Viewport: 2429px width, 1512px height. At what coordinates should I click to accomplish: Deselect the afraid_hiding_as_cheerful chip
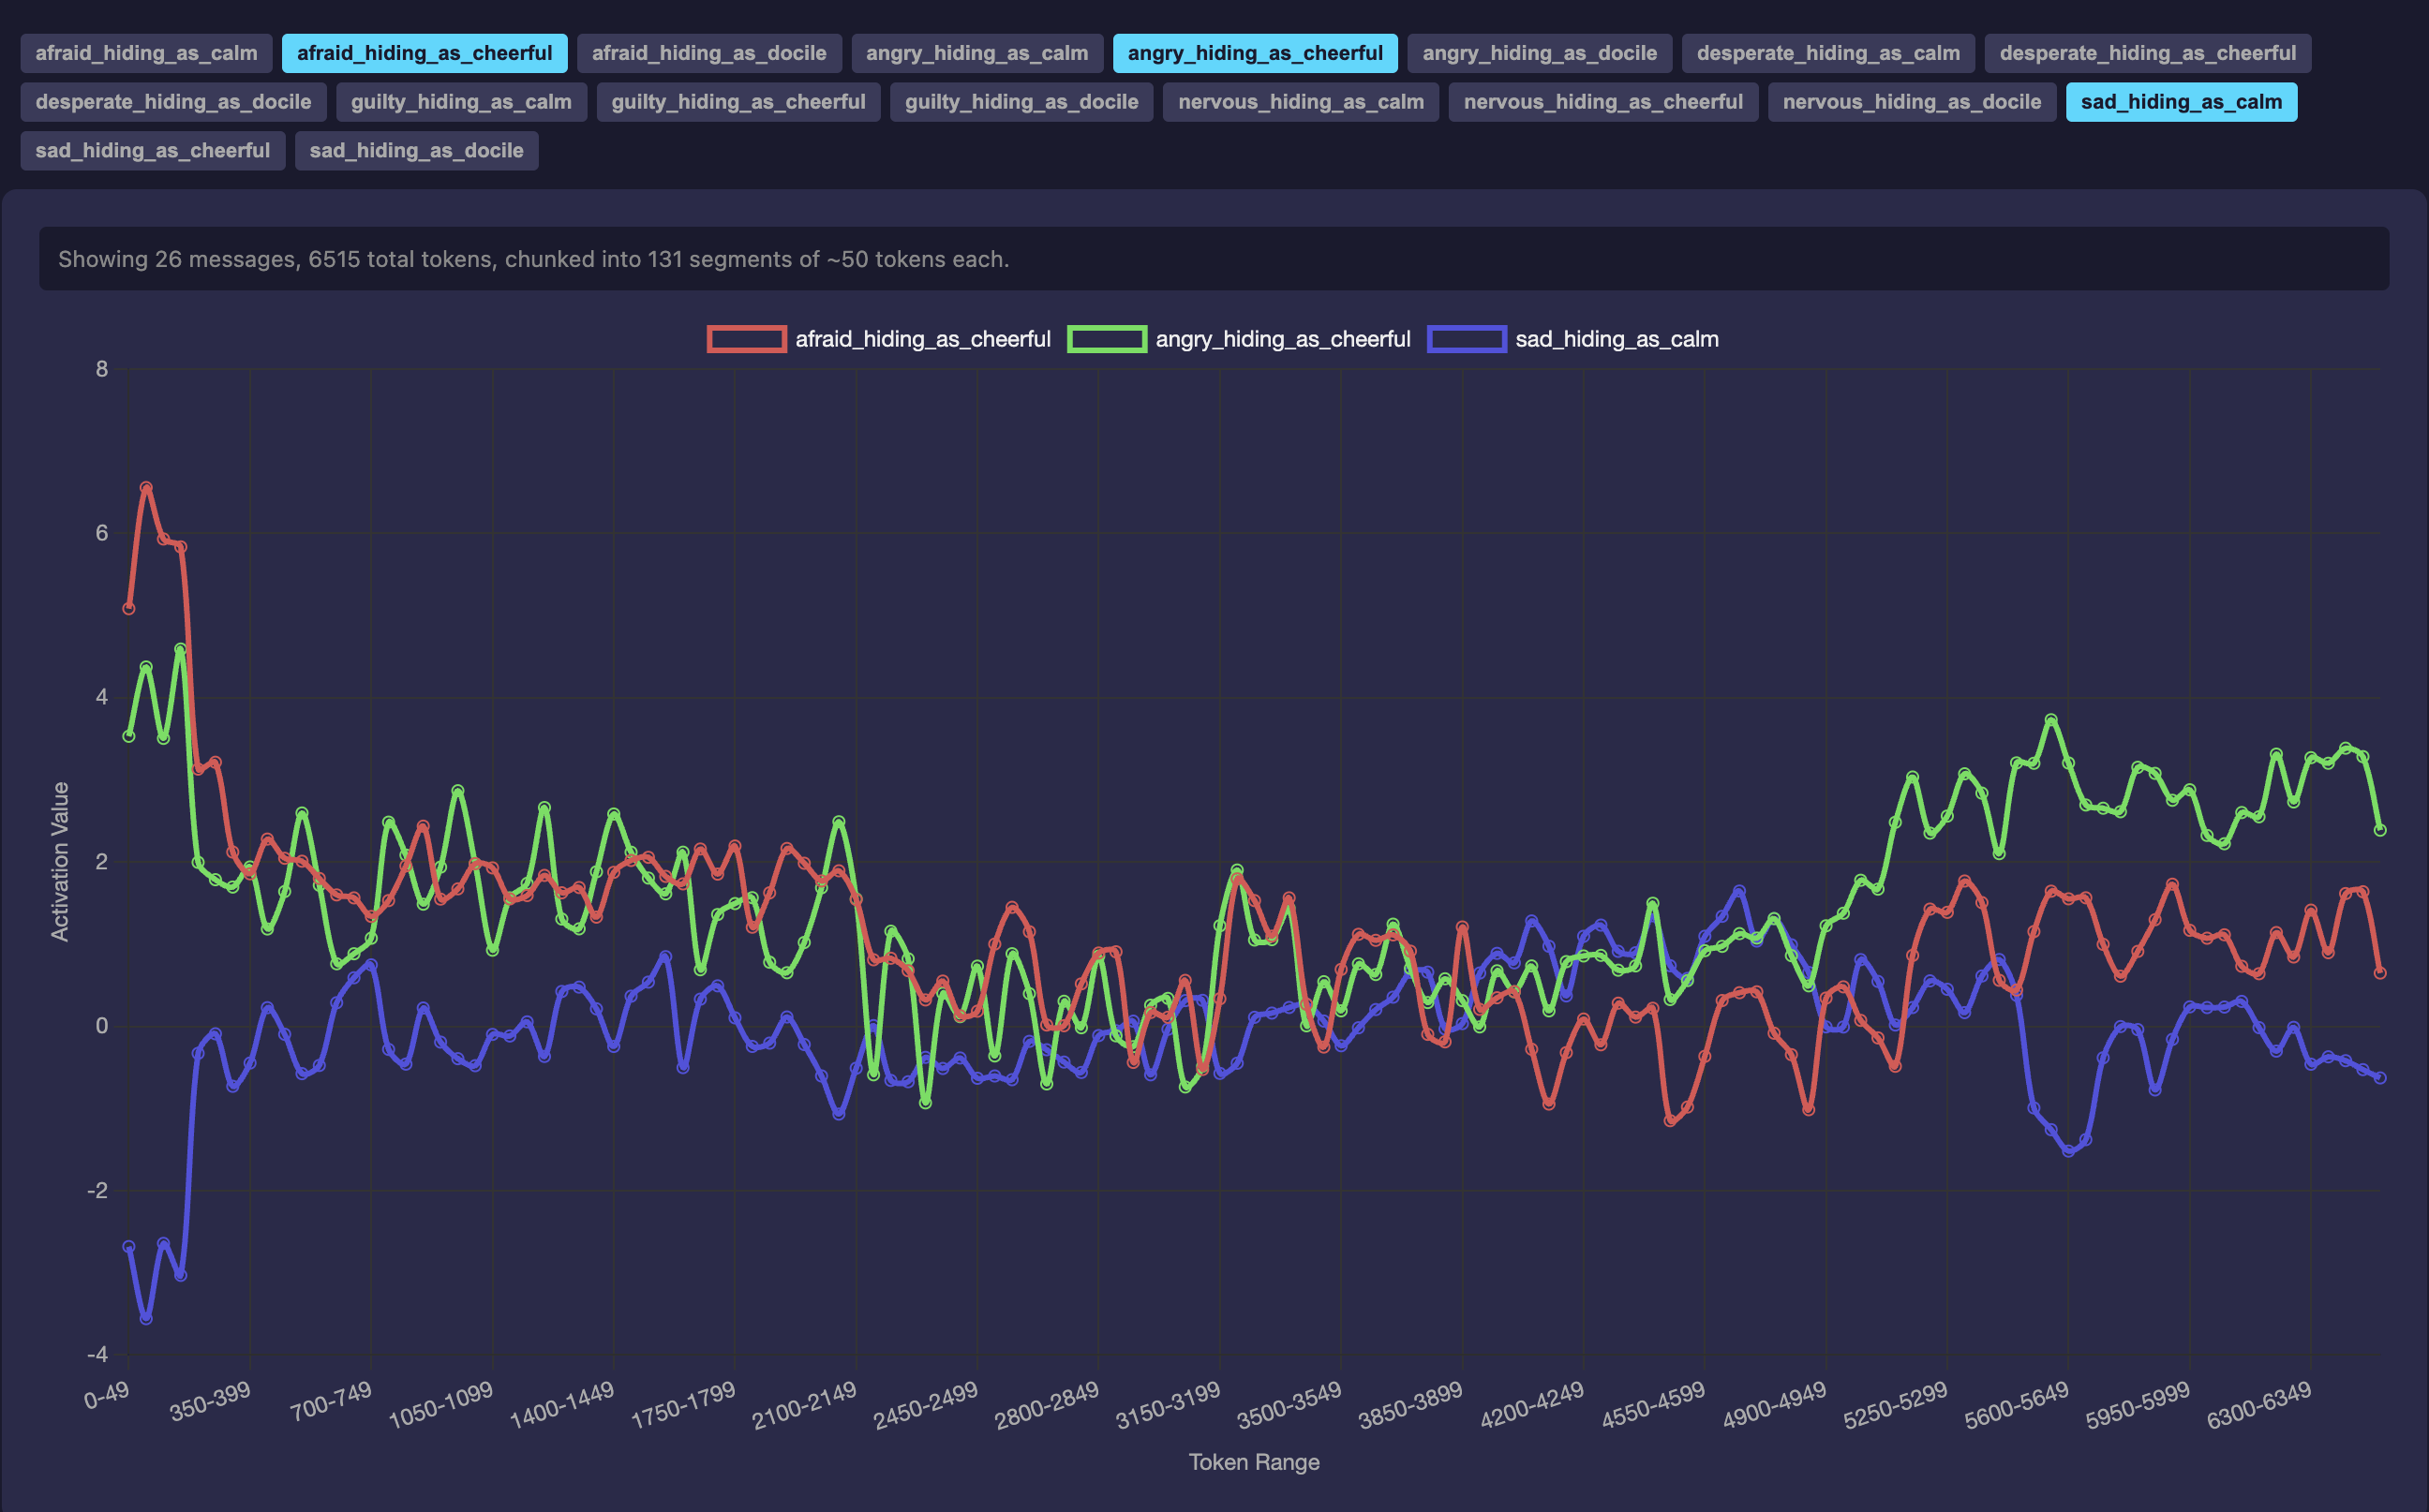(425, 53)
